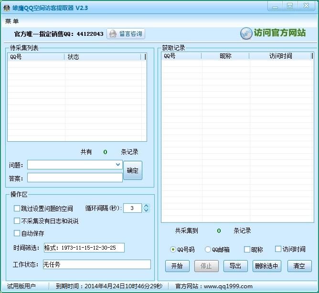The height and width of the screenshot is (293, 319).
Task: Open 留言咨询 message consultation button
Action: point(125,34)
